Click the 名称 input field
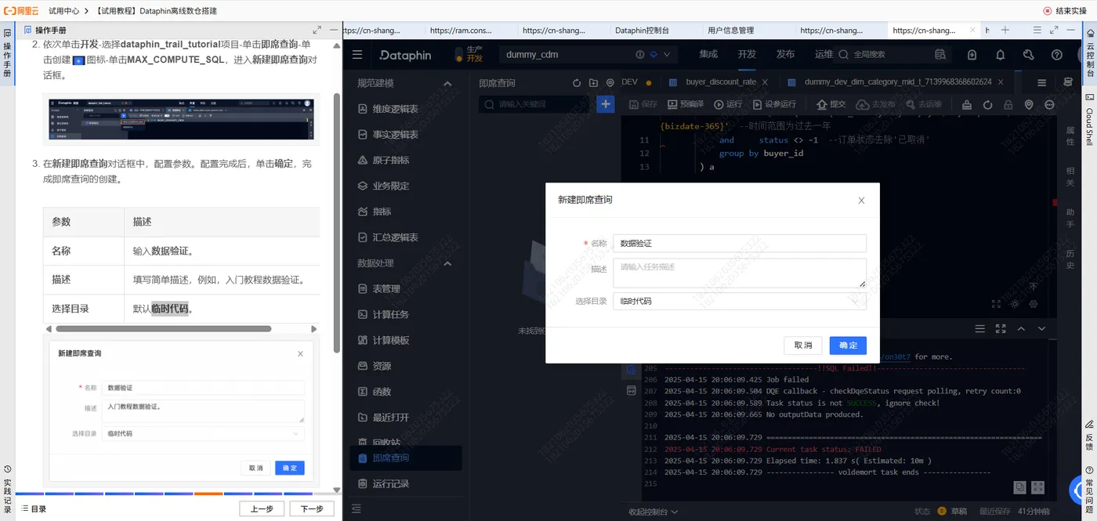This screenshot has height=521, width=1097. pyautogui.click(x=739, y=244)
